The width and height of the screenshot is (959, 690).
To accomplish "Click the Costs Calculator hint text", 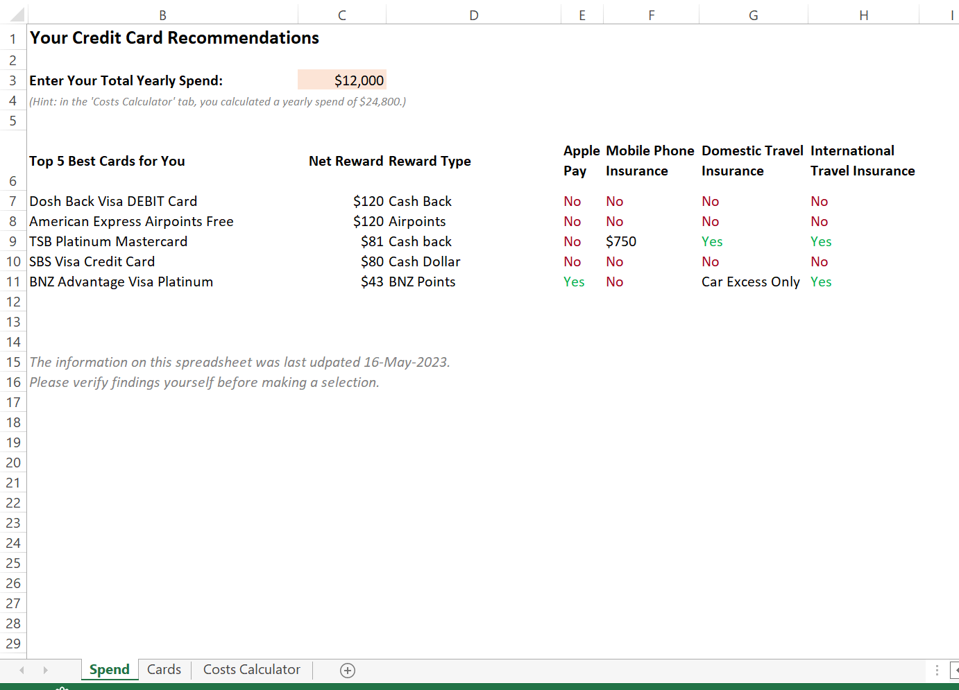I will [x=217, y=101].
